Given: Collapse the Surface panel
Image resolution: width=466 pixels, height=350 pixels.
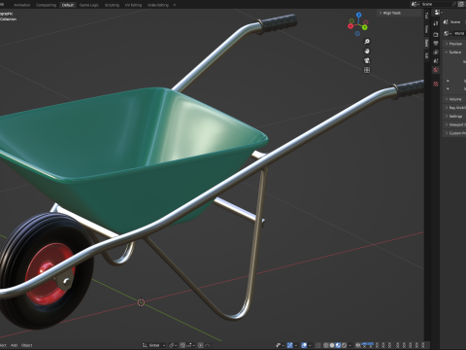Looking at the screenshot, I should point(454,52).
